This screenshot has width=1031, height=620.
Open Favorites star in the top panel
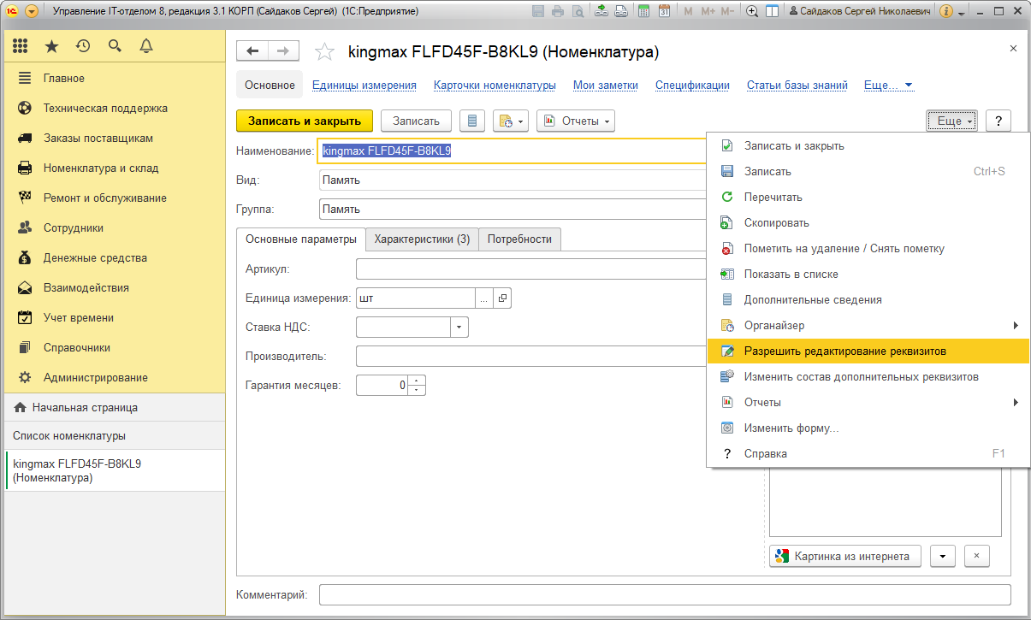(52, 46)
